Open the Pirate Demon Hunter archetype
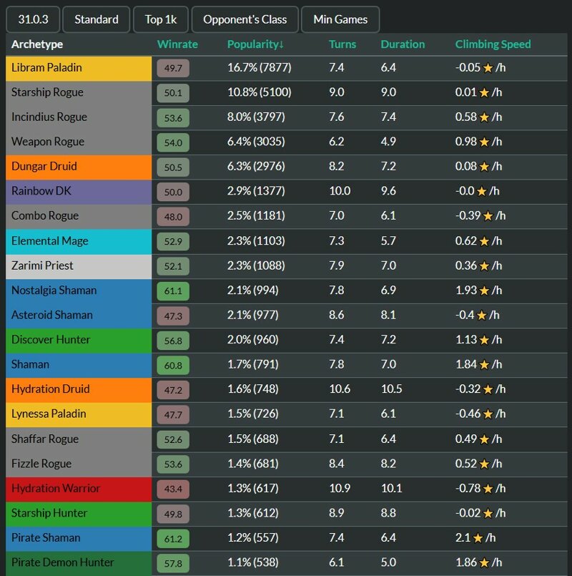Screen dimensions: 572x576 tap(79, 563)
